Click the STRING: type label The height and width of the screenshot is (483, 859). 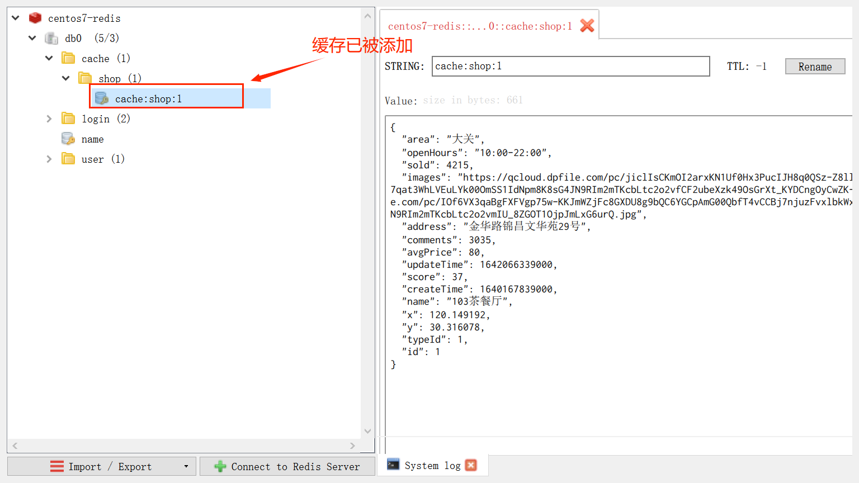point(404,66)
